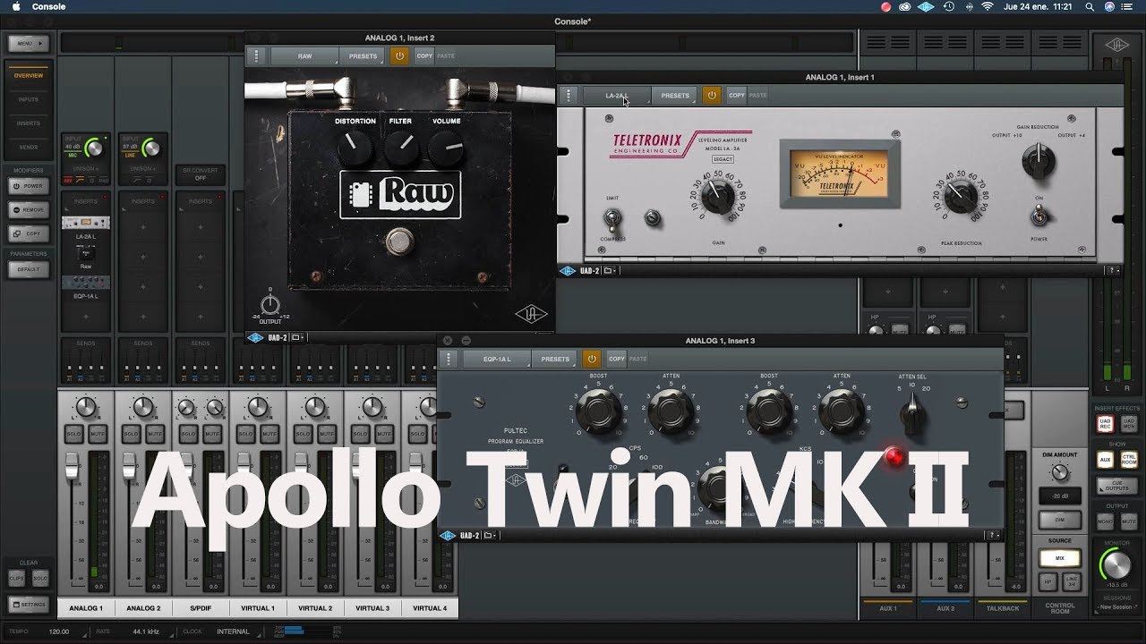Viewport: 1146px width, 644px height.
Task: Click the LA-2A meter selector knob
Action: click(x=1038, y=161)
